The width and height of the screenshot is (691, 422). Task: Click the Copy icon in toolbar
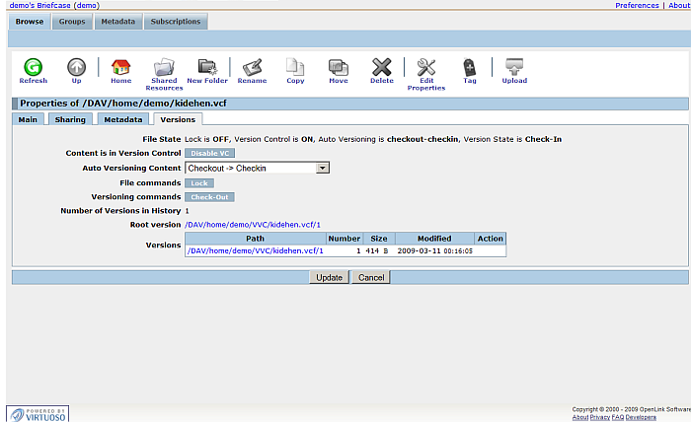coord(295,68)
